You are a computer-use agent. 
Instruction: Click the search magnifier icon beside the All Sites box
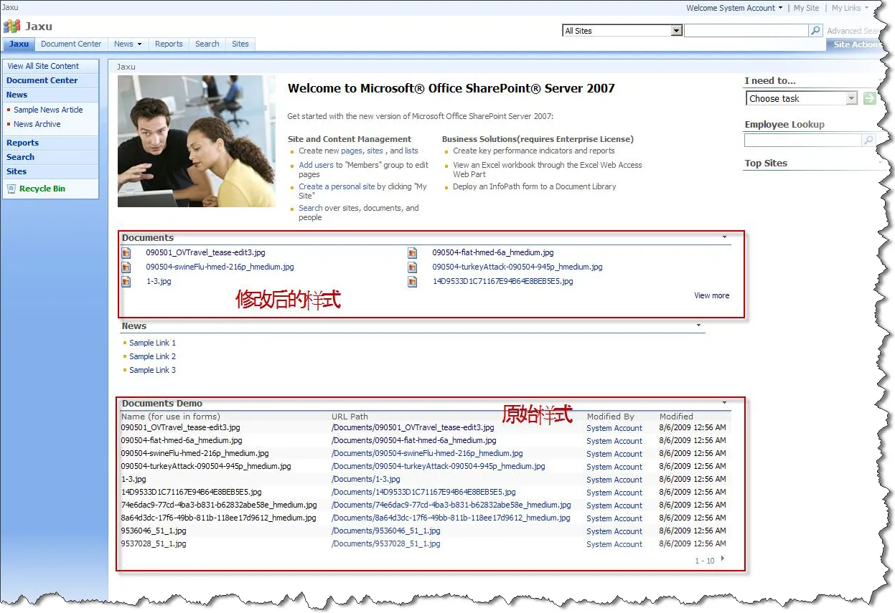tap(815, 31)
